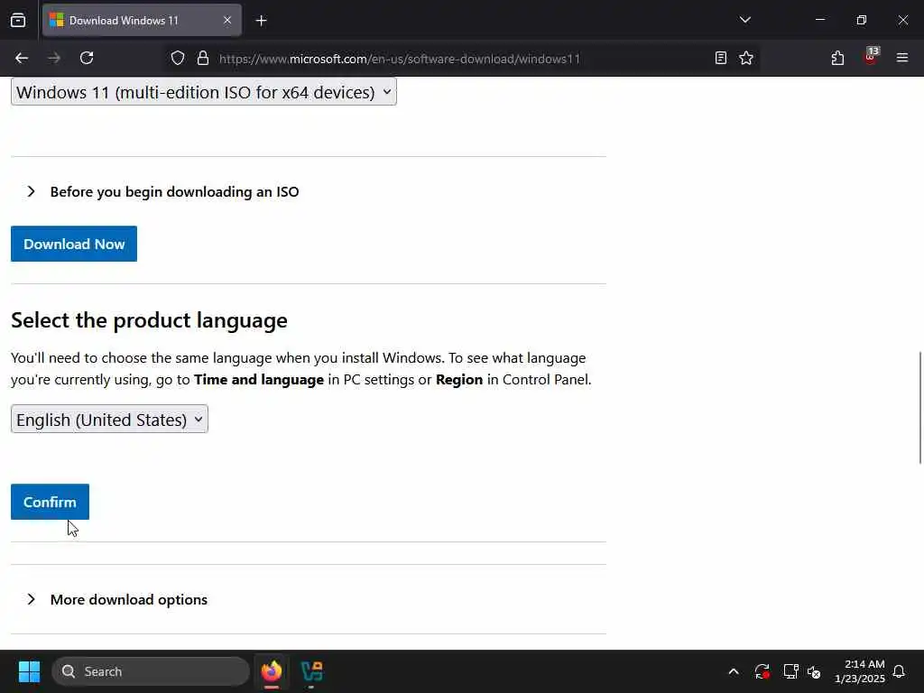Image resolution: width=924 pixels, height=693 pixels.
Task: Open the Windows 11 multi-edition ISO dropdown
Action: point(204,92)
